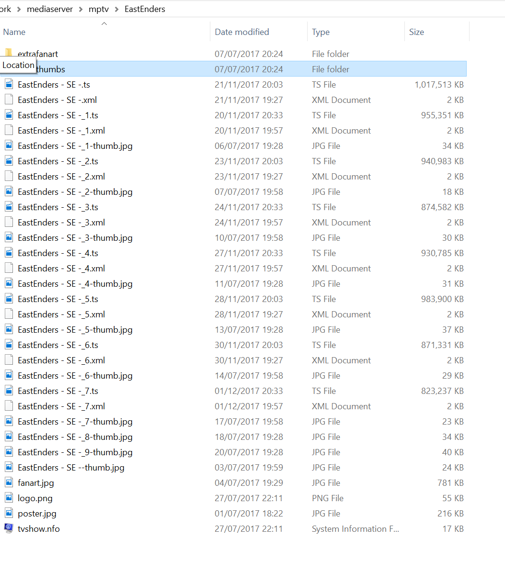Select the icon of EastEnders - SE -_5-thumb.jpg

[9, 329]
